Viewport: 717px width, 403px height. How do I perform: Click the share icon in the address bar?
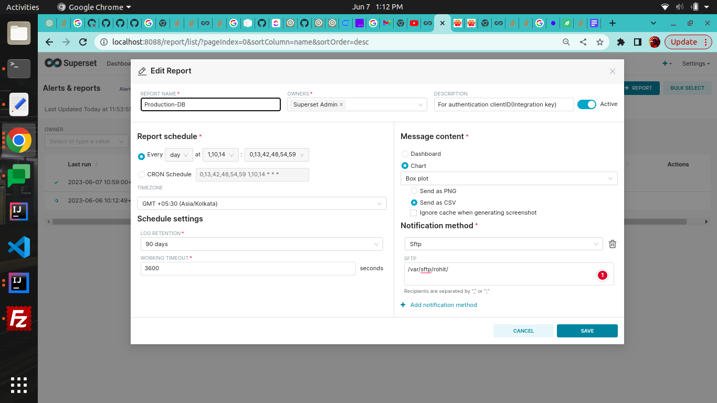coord(582,41)
